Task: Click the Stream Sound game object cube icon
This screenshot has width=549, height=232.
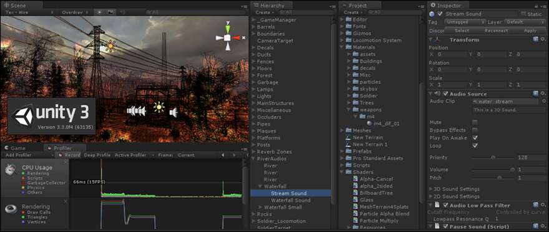Action: point(432,14)
